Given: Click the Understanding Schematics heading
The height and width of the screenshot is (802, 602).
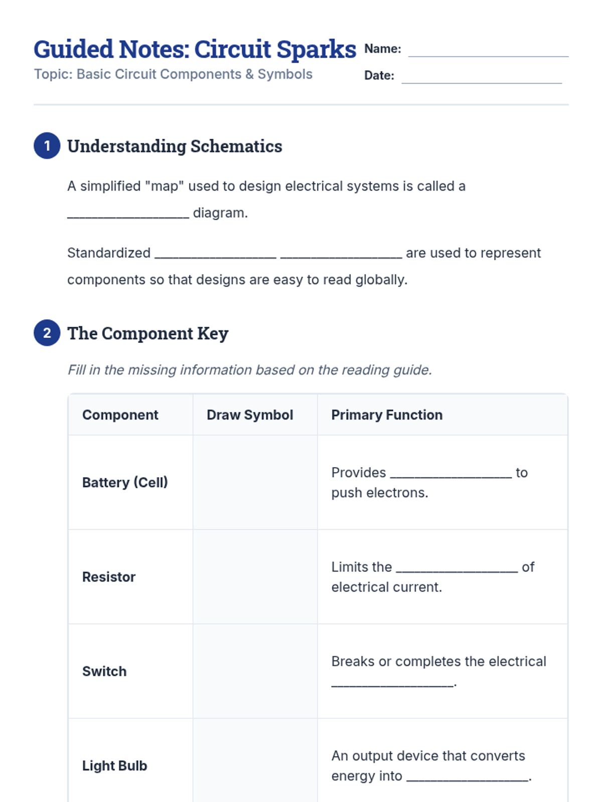Looking at the screenshot, I should pyautogui.click(x=175, y=146).
